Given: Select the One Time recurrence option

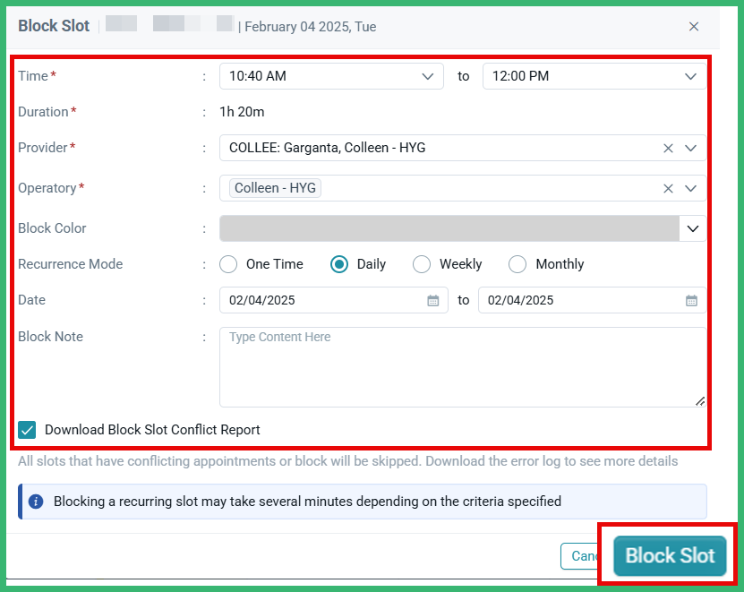Looking at the screenshot, I should tap(227, 264).
